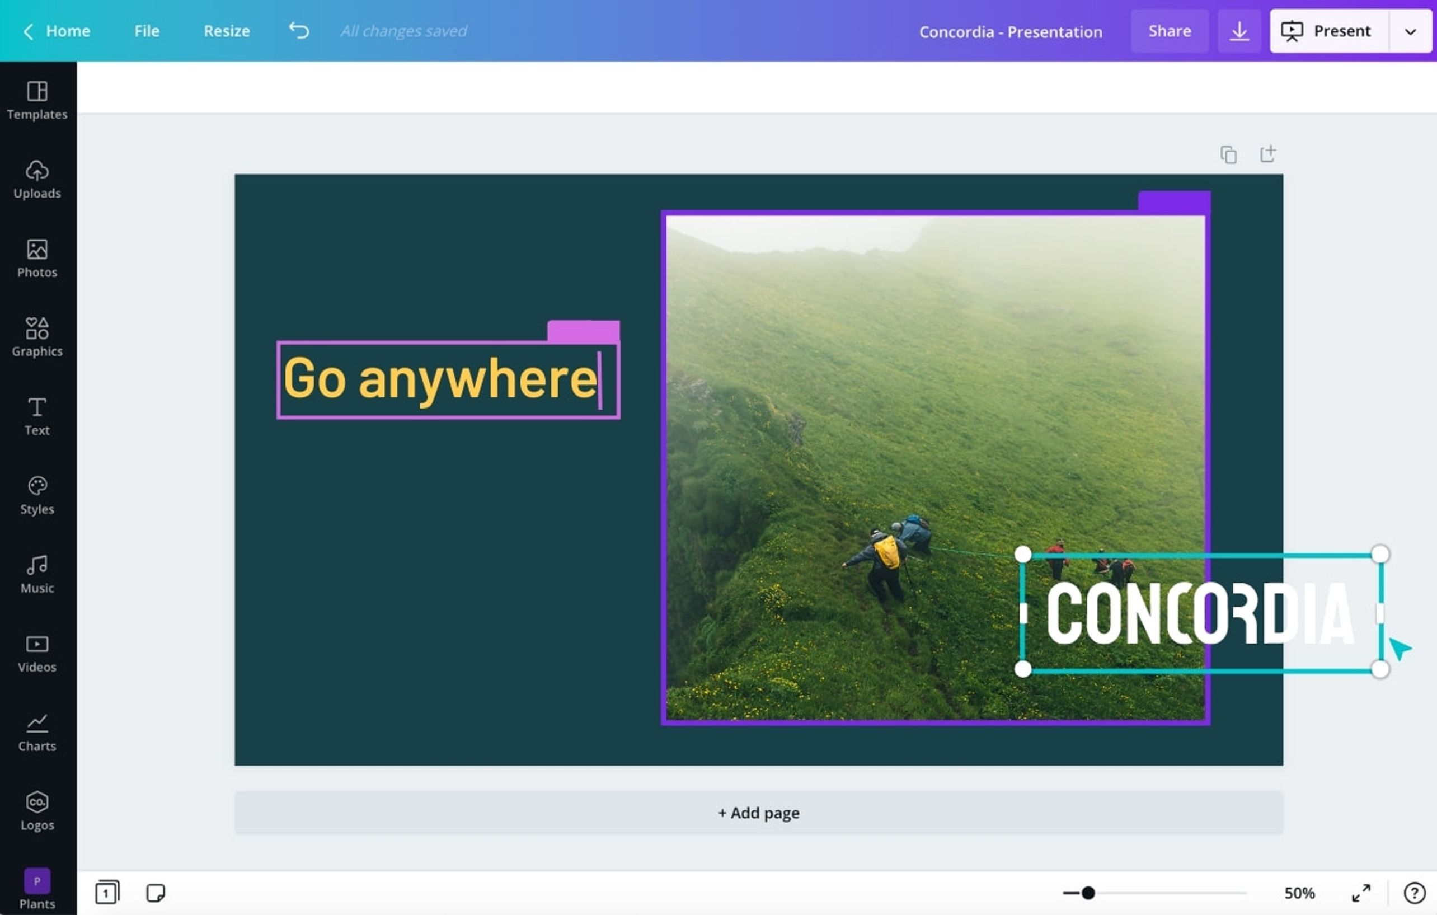Open the Graphics panel
The width and height of the screenshot is (1437, 915).
coord(37,337)
